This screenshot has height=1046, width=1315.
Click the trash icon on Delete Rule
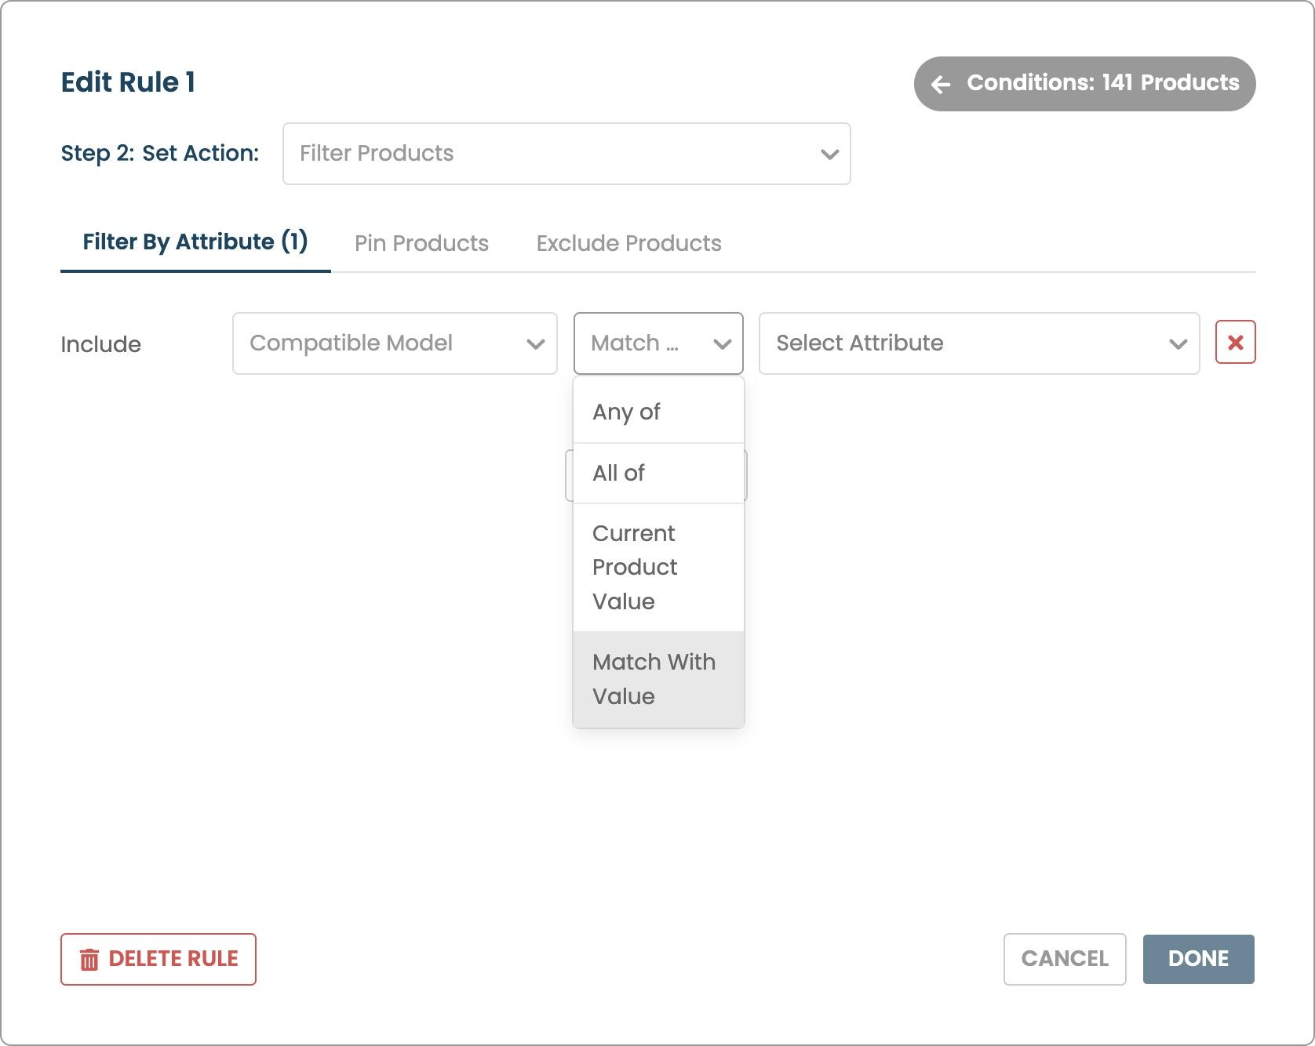[89, 959]
